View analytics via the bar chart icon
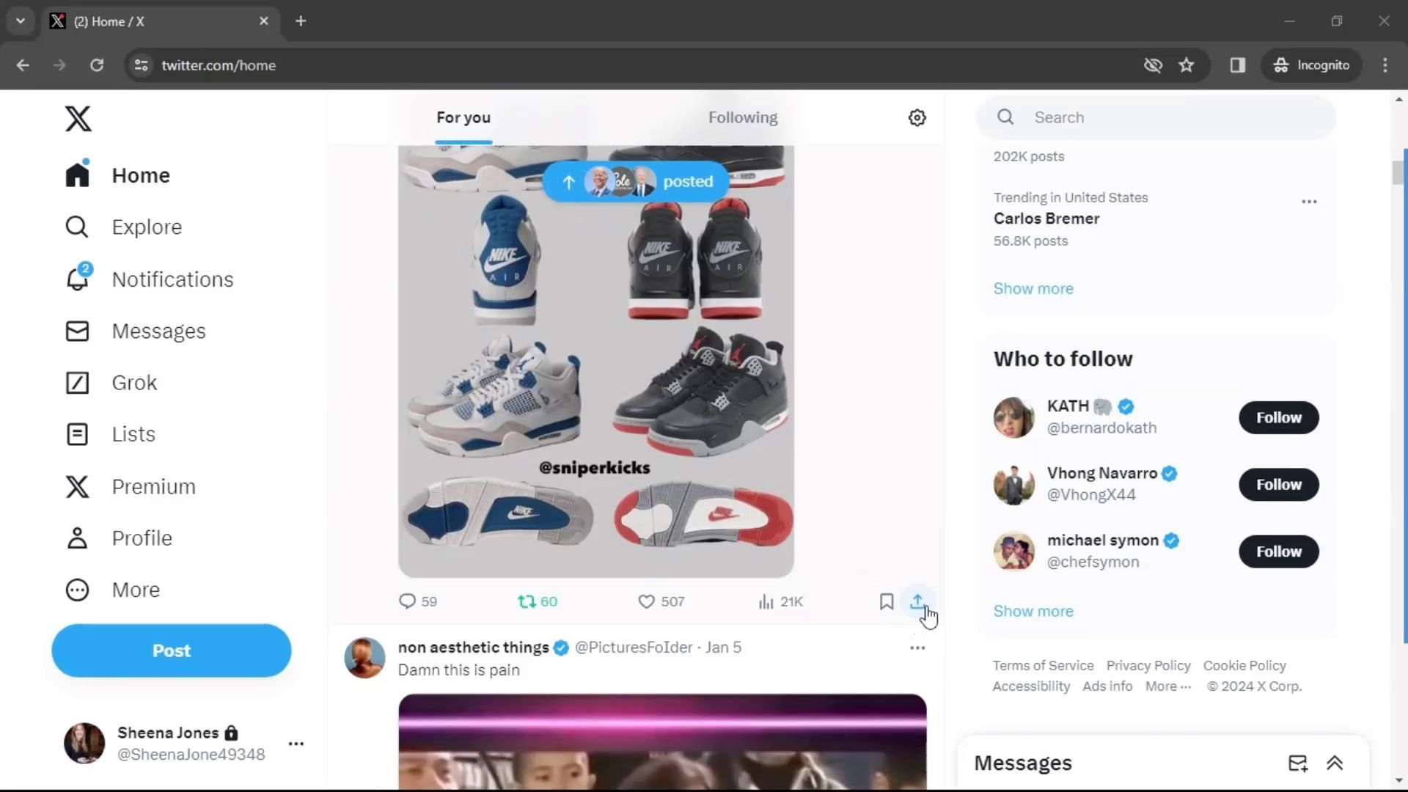The height and width of the screenshot is (792, 1408). tap(765, 601)
